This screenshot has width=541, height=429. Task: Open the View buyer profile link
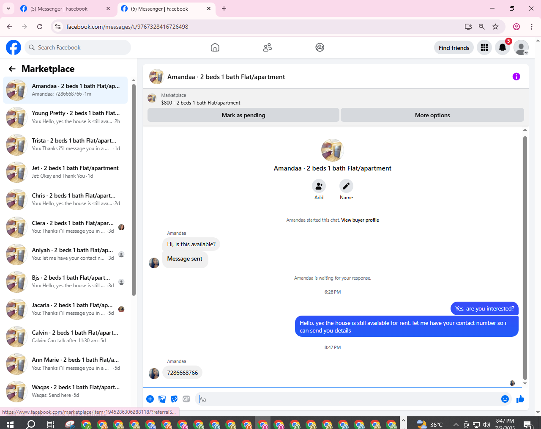(x=360, y=220)
